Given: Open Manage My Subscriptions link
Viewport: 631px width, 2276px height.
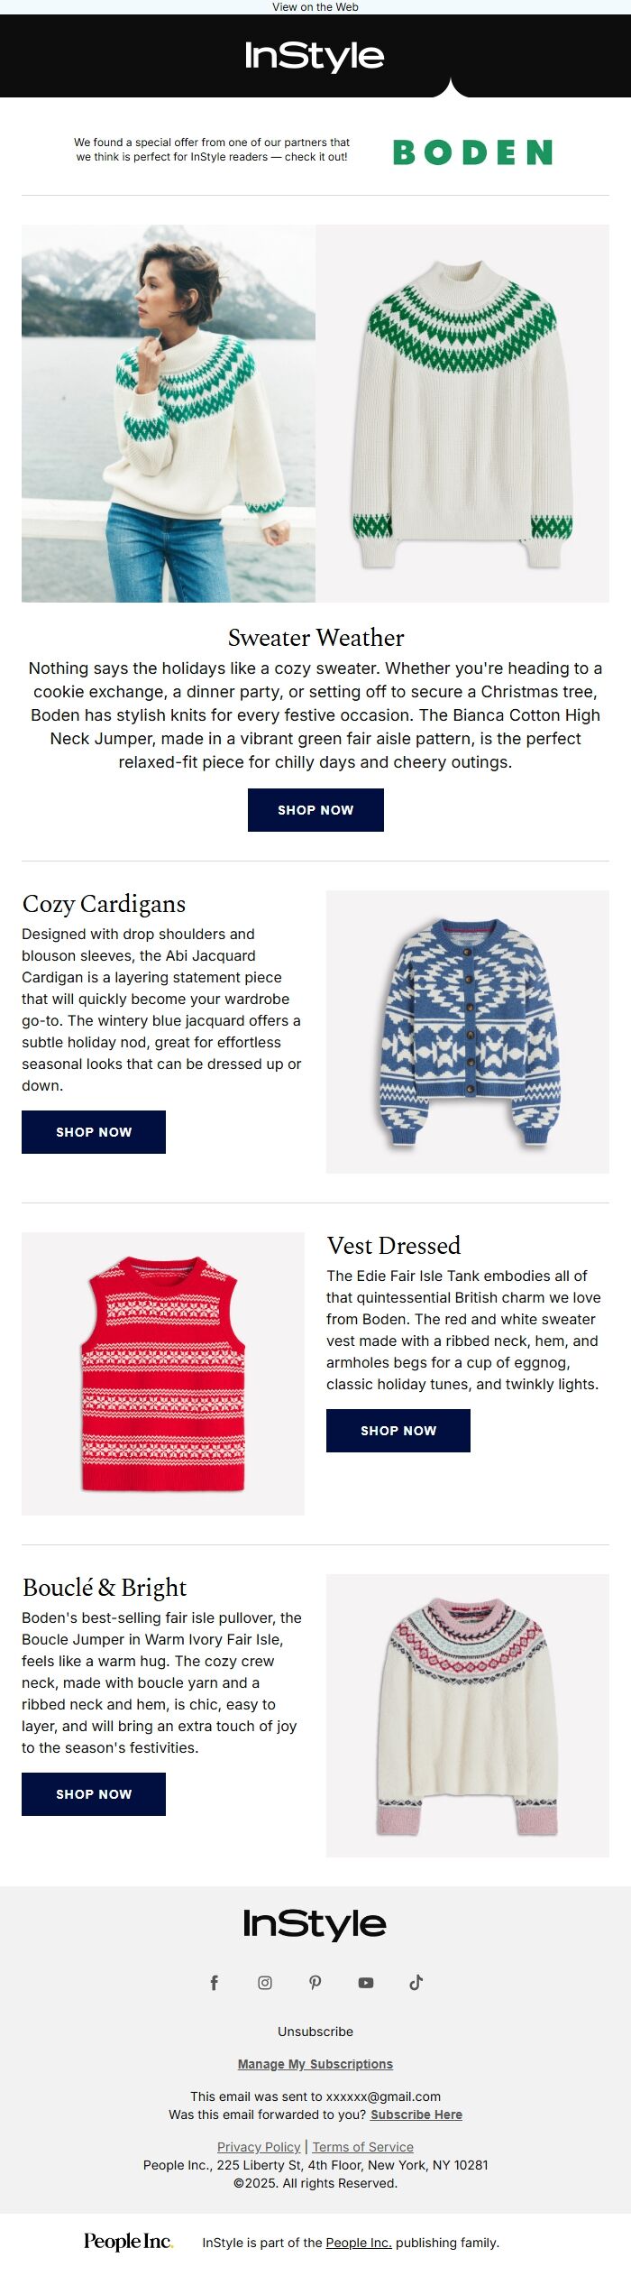Looking at the screenshot, I should [x=315, y=2064].
